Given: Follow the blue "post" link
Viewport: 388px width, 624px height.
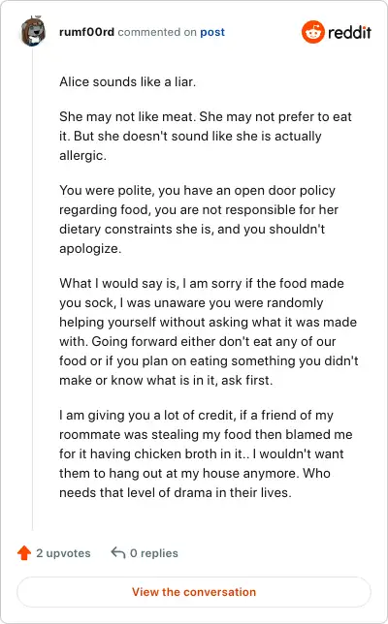Looking at the screenshot, I should [212, 32].
